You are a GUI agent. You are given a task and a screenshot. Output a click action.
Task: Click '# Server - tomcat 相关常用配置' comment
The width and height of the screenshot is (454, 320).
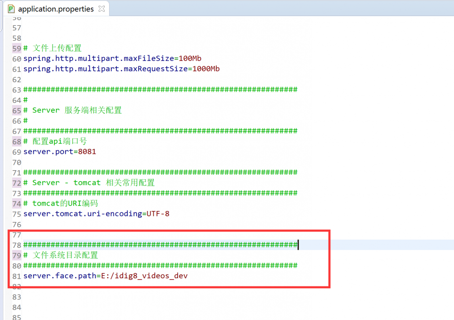(x=89, y=182)
